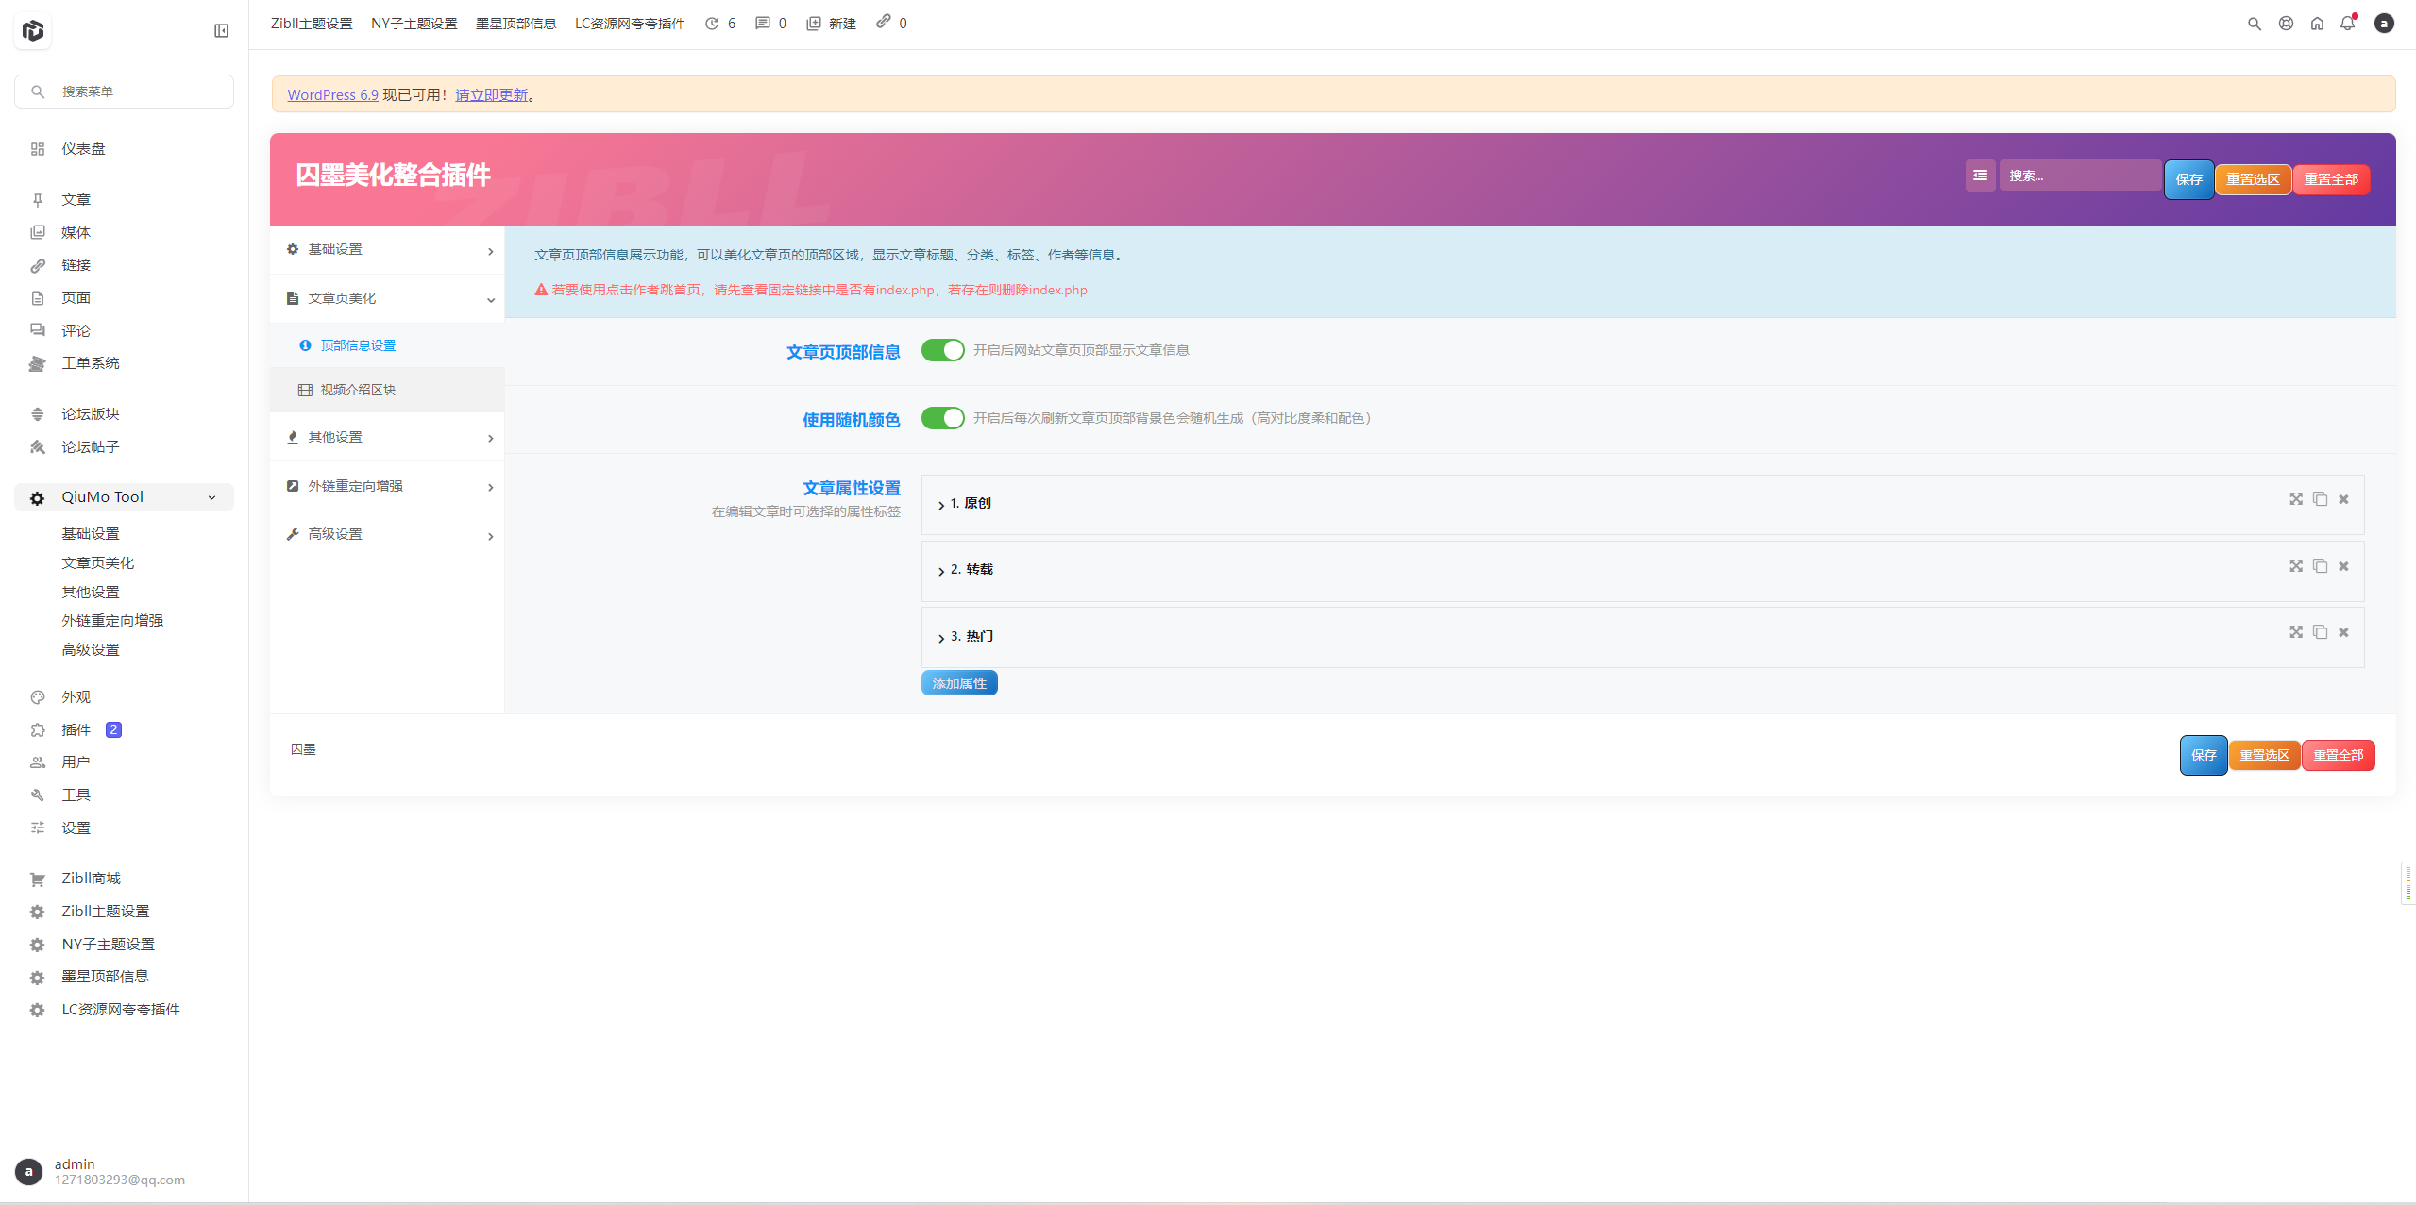This screenshot has width=2416, height=1205.
Task: Open Zibll主题设置 in the top admin bar
Action: pyautogui.click(x=312, y=24)
